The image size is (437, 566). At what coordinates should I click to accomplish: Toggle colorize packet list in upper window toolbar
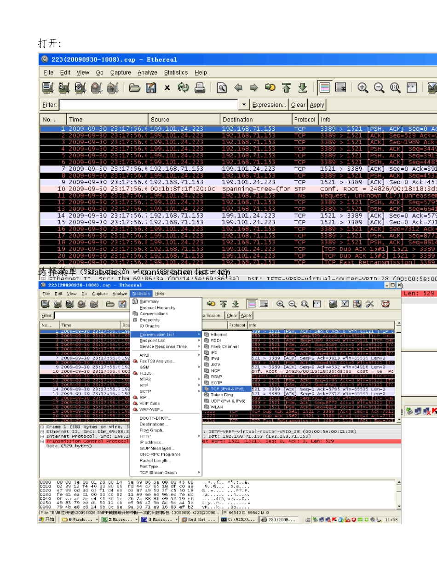click(325, 88)
